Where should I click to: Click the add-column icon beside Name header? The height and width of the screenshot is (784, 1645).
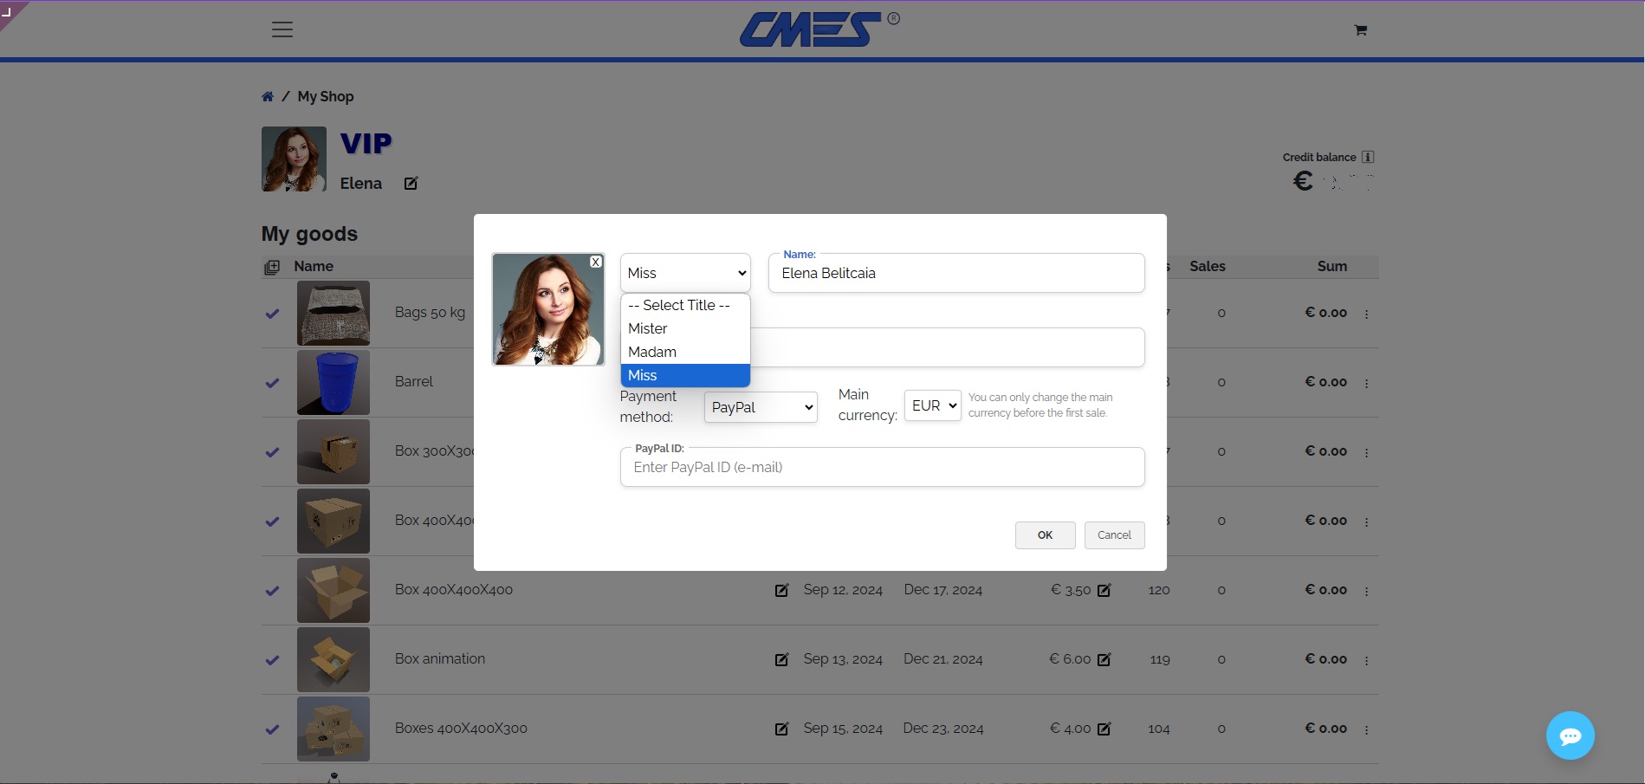(272, 267)
